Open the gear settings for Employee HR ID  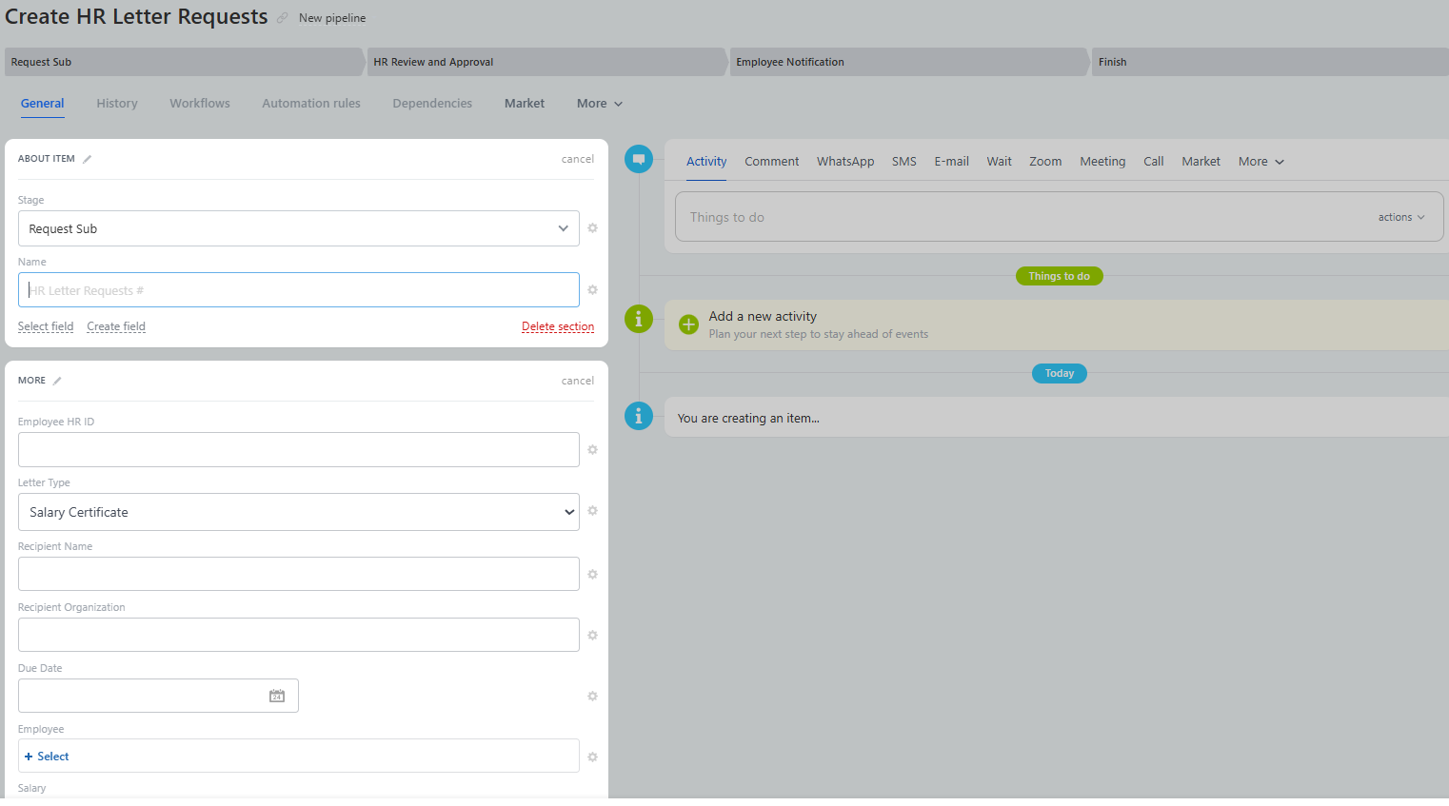[592, 450]
